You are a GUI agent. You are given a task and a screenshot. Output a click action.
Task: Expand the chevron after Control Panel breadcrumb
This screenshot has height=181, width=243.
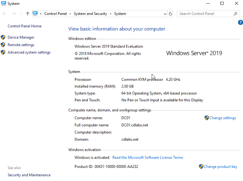pos(70,14)
